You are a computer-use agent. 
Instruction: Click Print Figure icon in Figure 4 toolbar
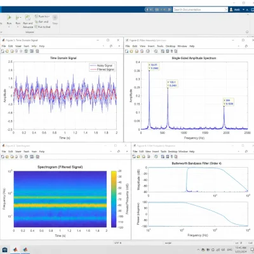click(x=149, y=157)
